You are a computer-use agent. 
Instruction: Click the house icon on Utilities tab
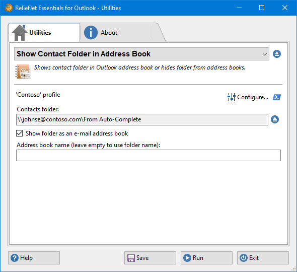tap(20, 33)
